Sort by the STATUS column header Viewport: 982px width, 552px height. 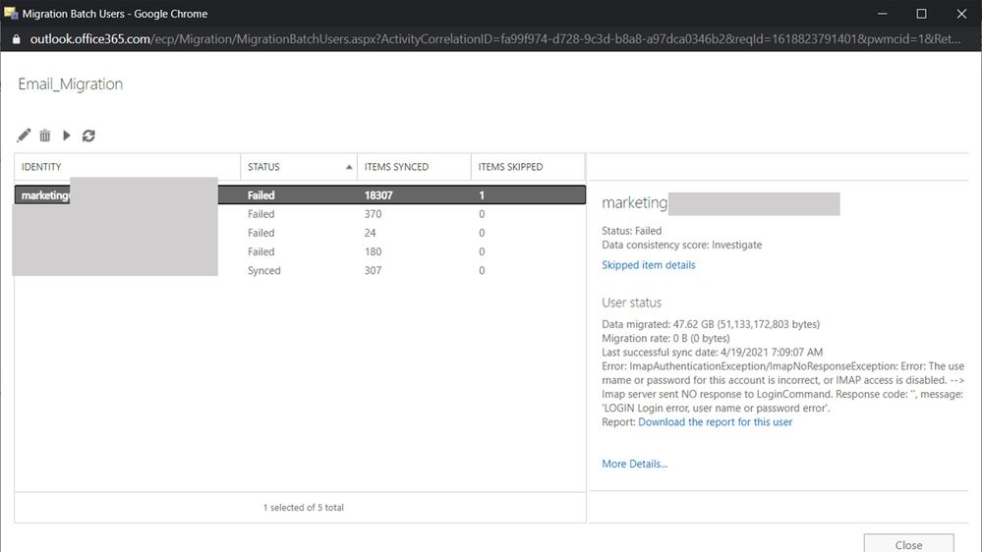pyautogui.click(x=299, y=166)
